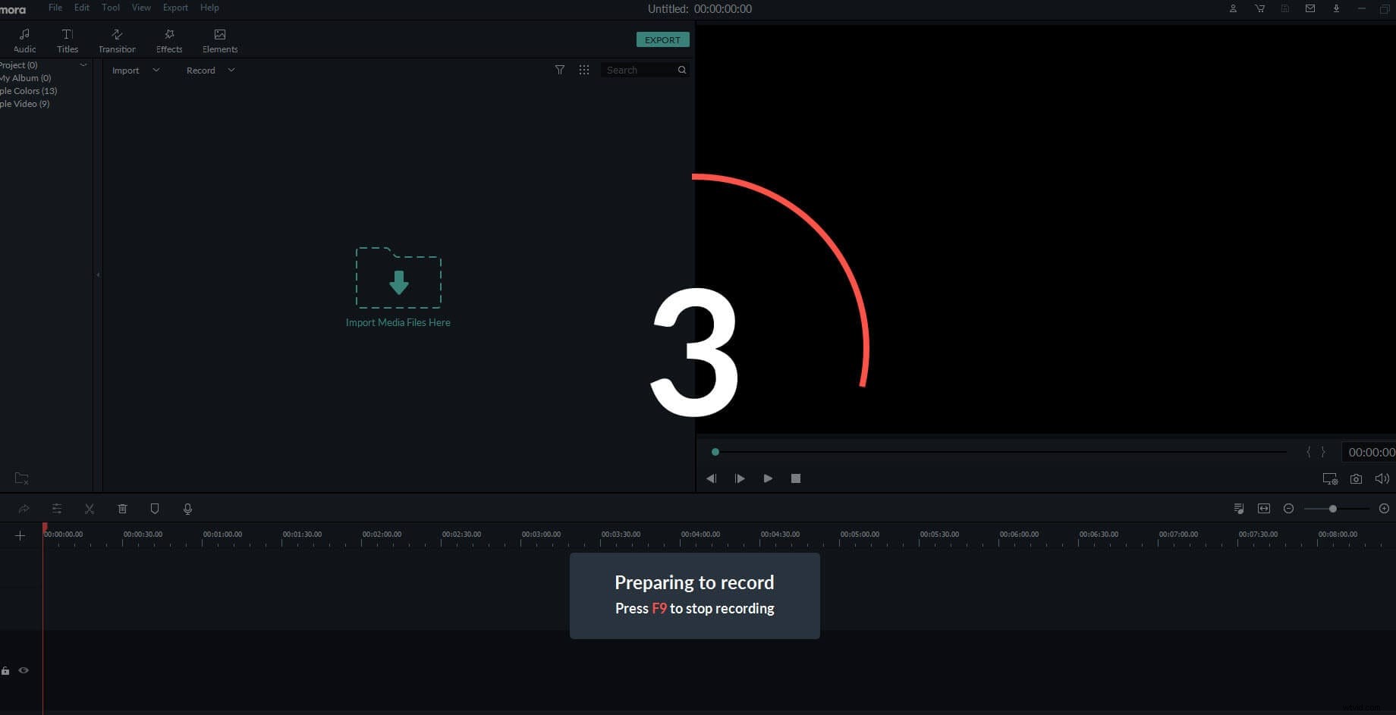Click the Effects panel icon
The image size is (1396, 715).
168,39
